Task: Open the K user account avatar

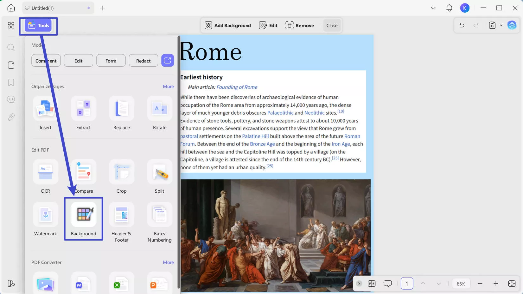Action: (x=465, y=8)
